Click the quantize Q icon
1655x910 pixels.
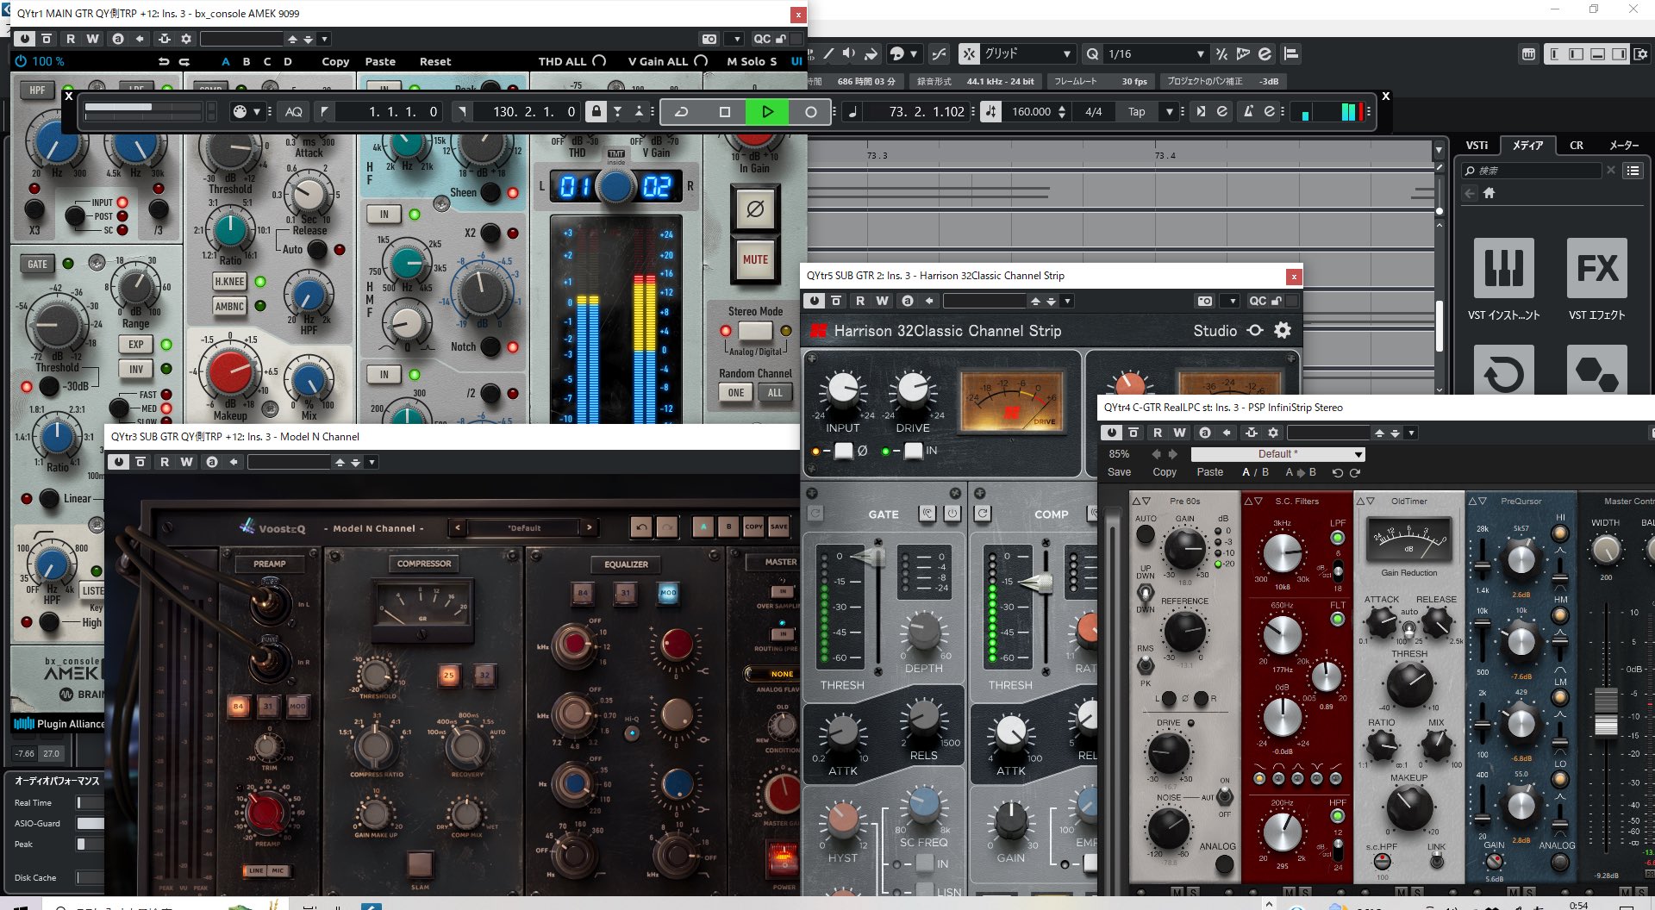1092,53
